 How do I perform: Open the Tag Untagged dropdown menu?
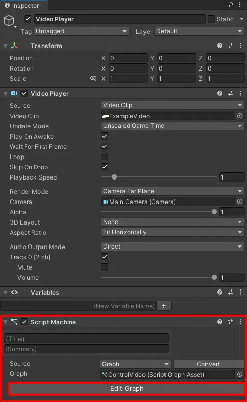(81, 31)
